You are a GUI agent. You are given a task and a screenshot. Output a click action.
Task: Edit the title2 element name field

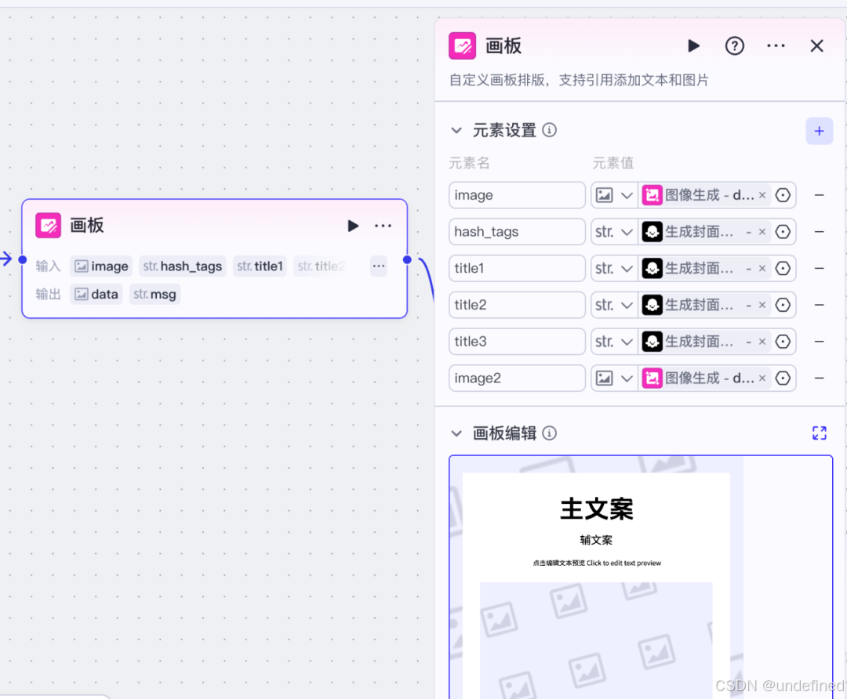517,305
